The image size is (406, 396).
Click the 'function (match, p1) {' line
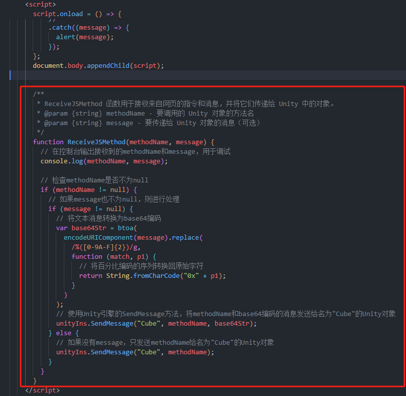[x=114, y=257]
